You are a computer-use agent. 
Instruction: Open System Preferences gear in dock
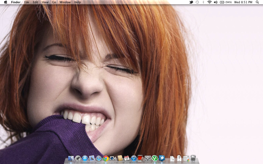(x=148, y=158)
